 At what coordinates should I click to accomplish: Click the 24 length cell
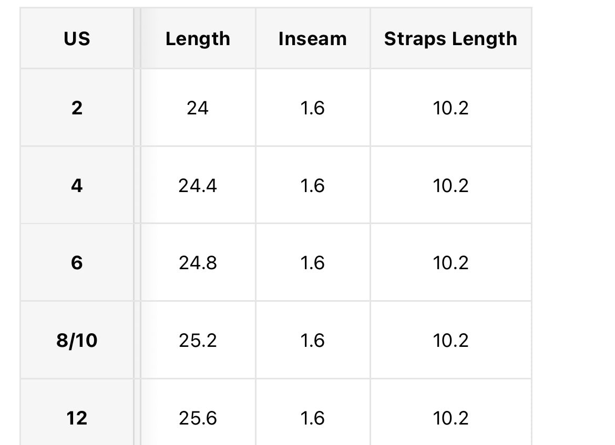198,108
